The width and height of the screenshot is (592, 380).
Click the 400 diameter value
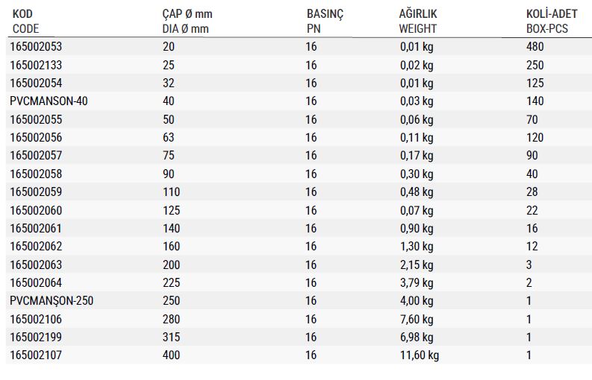point(172,355)
